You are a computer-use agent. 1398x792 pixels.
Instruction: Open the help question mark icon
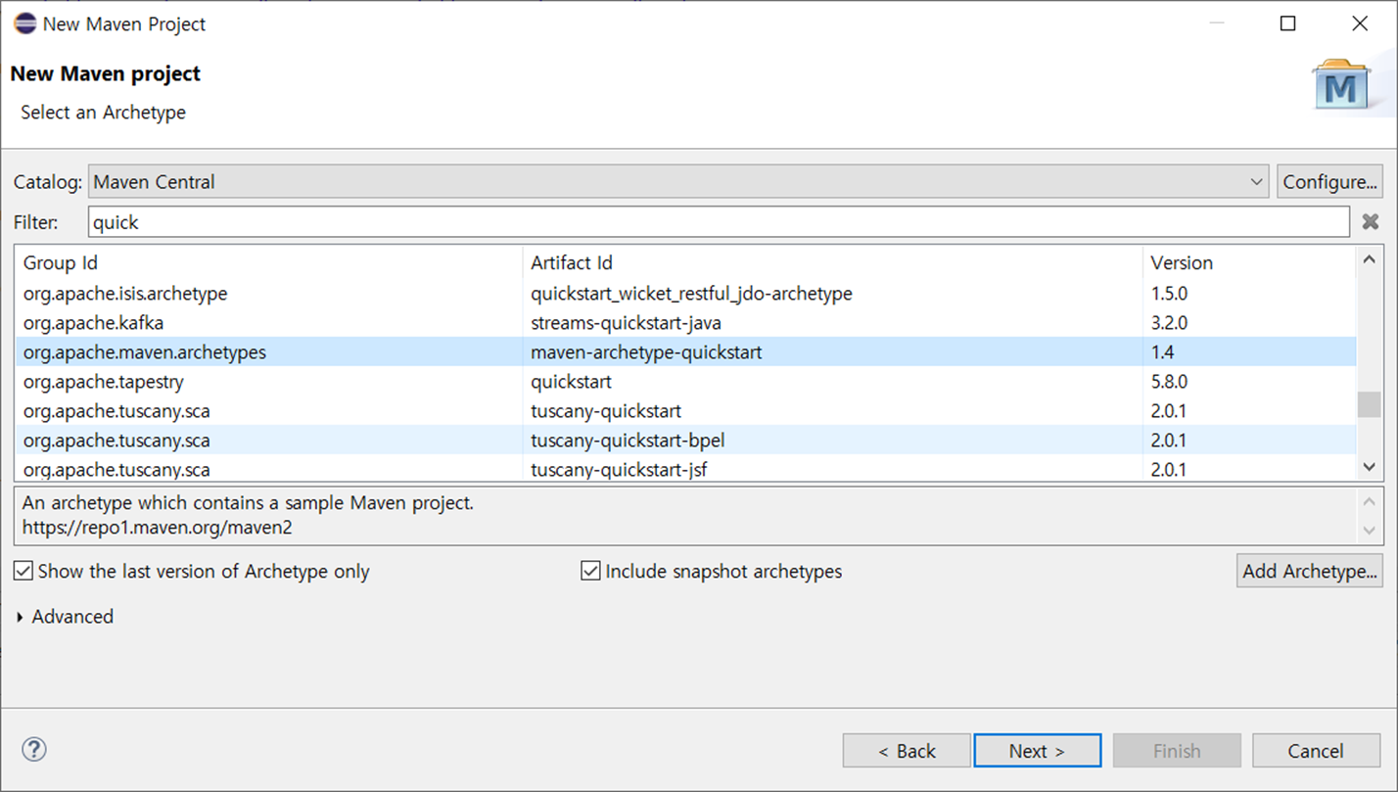click(x=34, y=750)
